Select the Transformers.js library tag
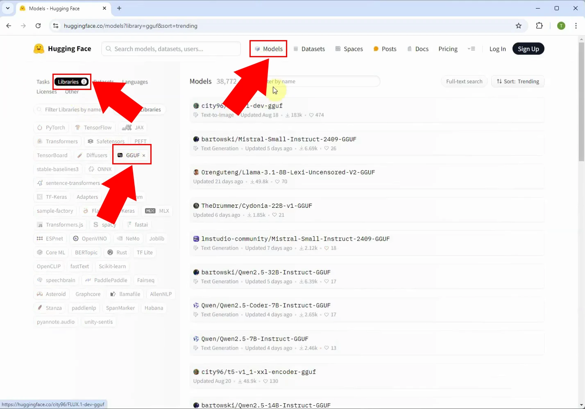 click(60, 225)
